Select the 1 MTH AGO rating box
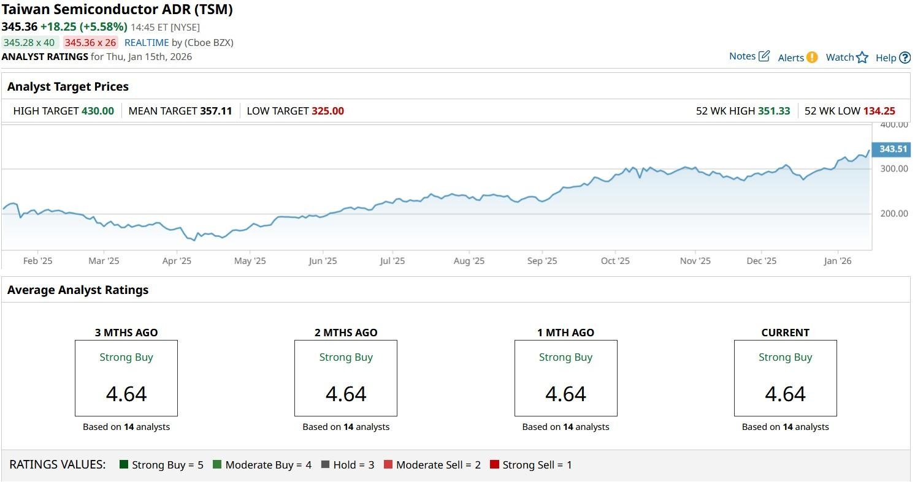This screenshot has height=482, width=915. coord(565,378)
